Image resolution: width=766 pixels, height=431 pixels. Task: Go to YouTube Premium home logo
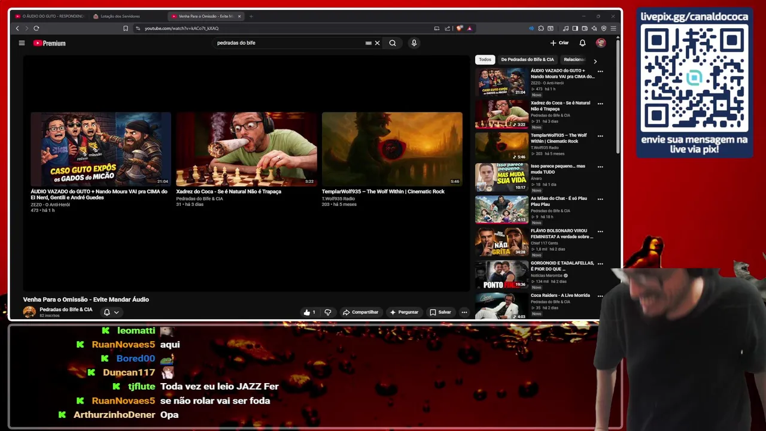tap(50, 43)
